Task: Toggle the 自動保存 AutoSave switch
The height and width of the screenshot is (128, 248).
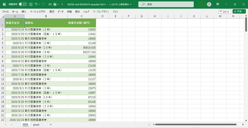Action: 23,4
